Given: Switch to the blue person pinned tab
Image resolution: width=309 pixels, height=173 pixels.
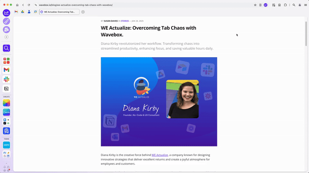Looking at the screenshot, I should pyautogui.click(x=29, y=12).
